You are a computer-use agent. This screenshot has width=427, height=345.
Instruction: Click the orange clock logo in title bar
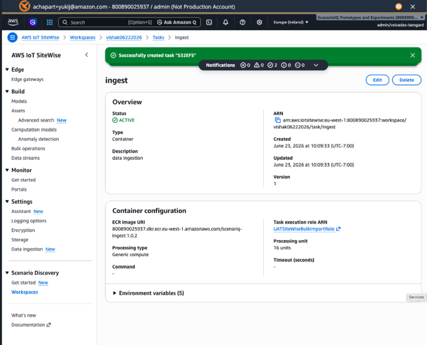pos(24,6)
